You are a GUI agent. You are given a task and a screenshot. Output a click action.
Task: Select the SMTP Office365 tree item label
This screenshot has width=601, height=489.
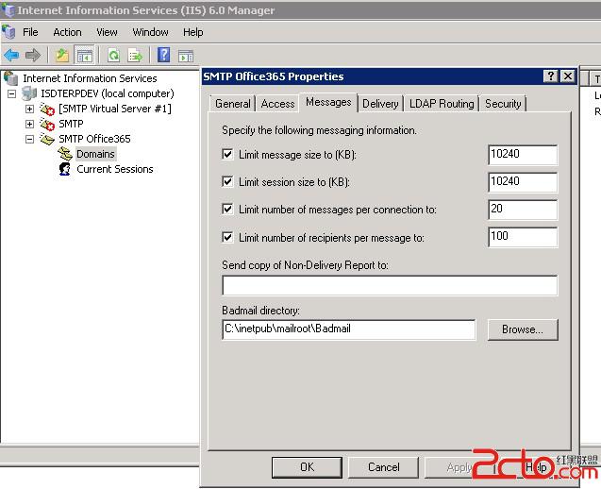[x=94, y=139]
